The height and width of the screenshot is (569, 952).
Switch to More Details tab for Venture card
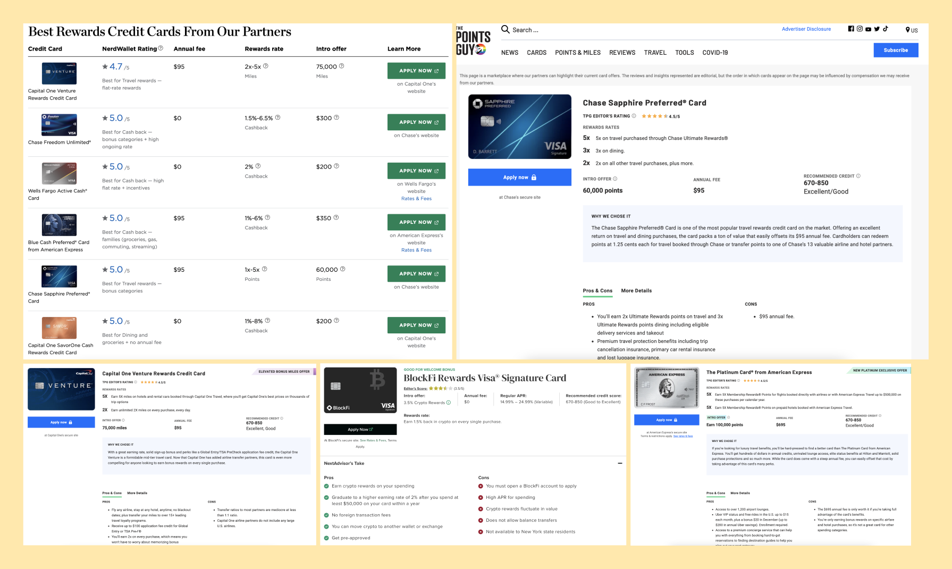click(137, 493)
